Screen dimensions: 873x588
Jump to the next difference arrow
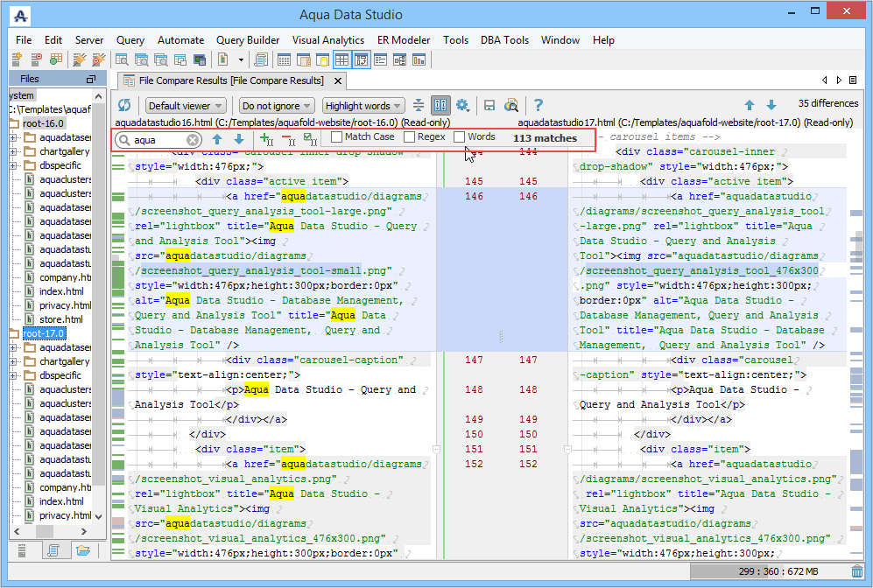point(771,106)
